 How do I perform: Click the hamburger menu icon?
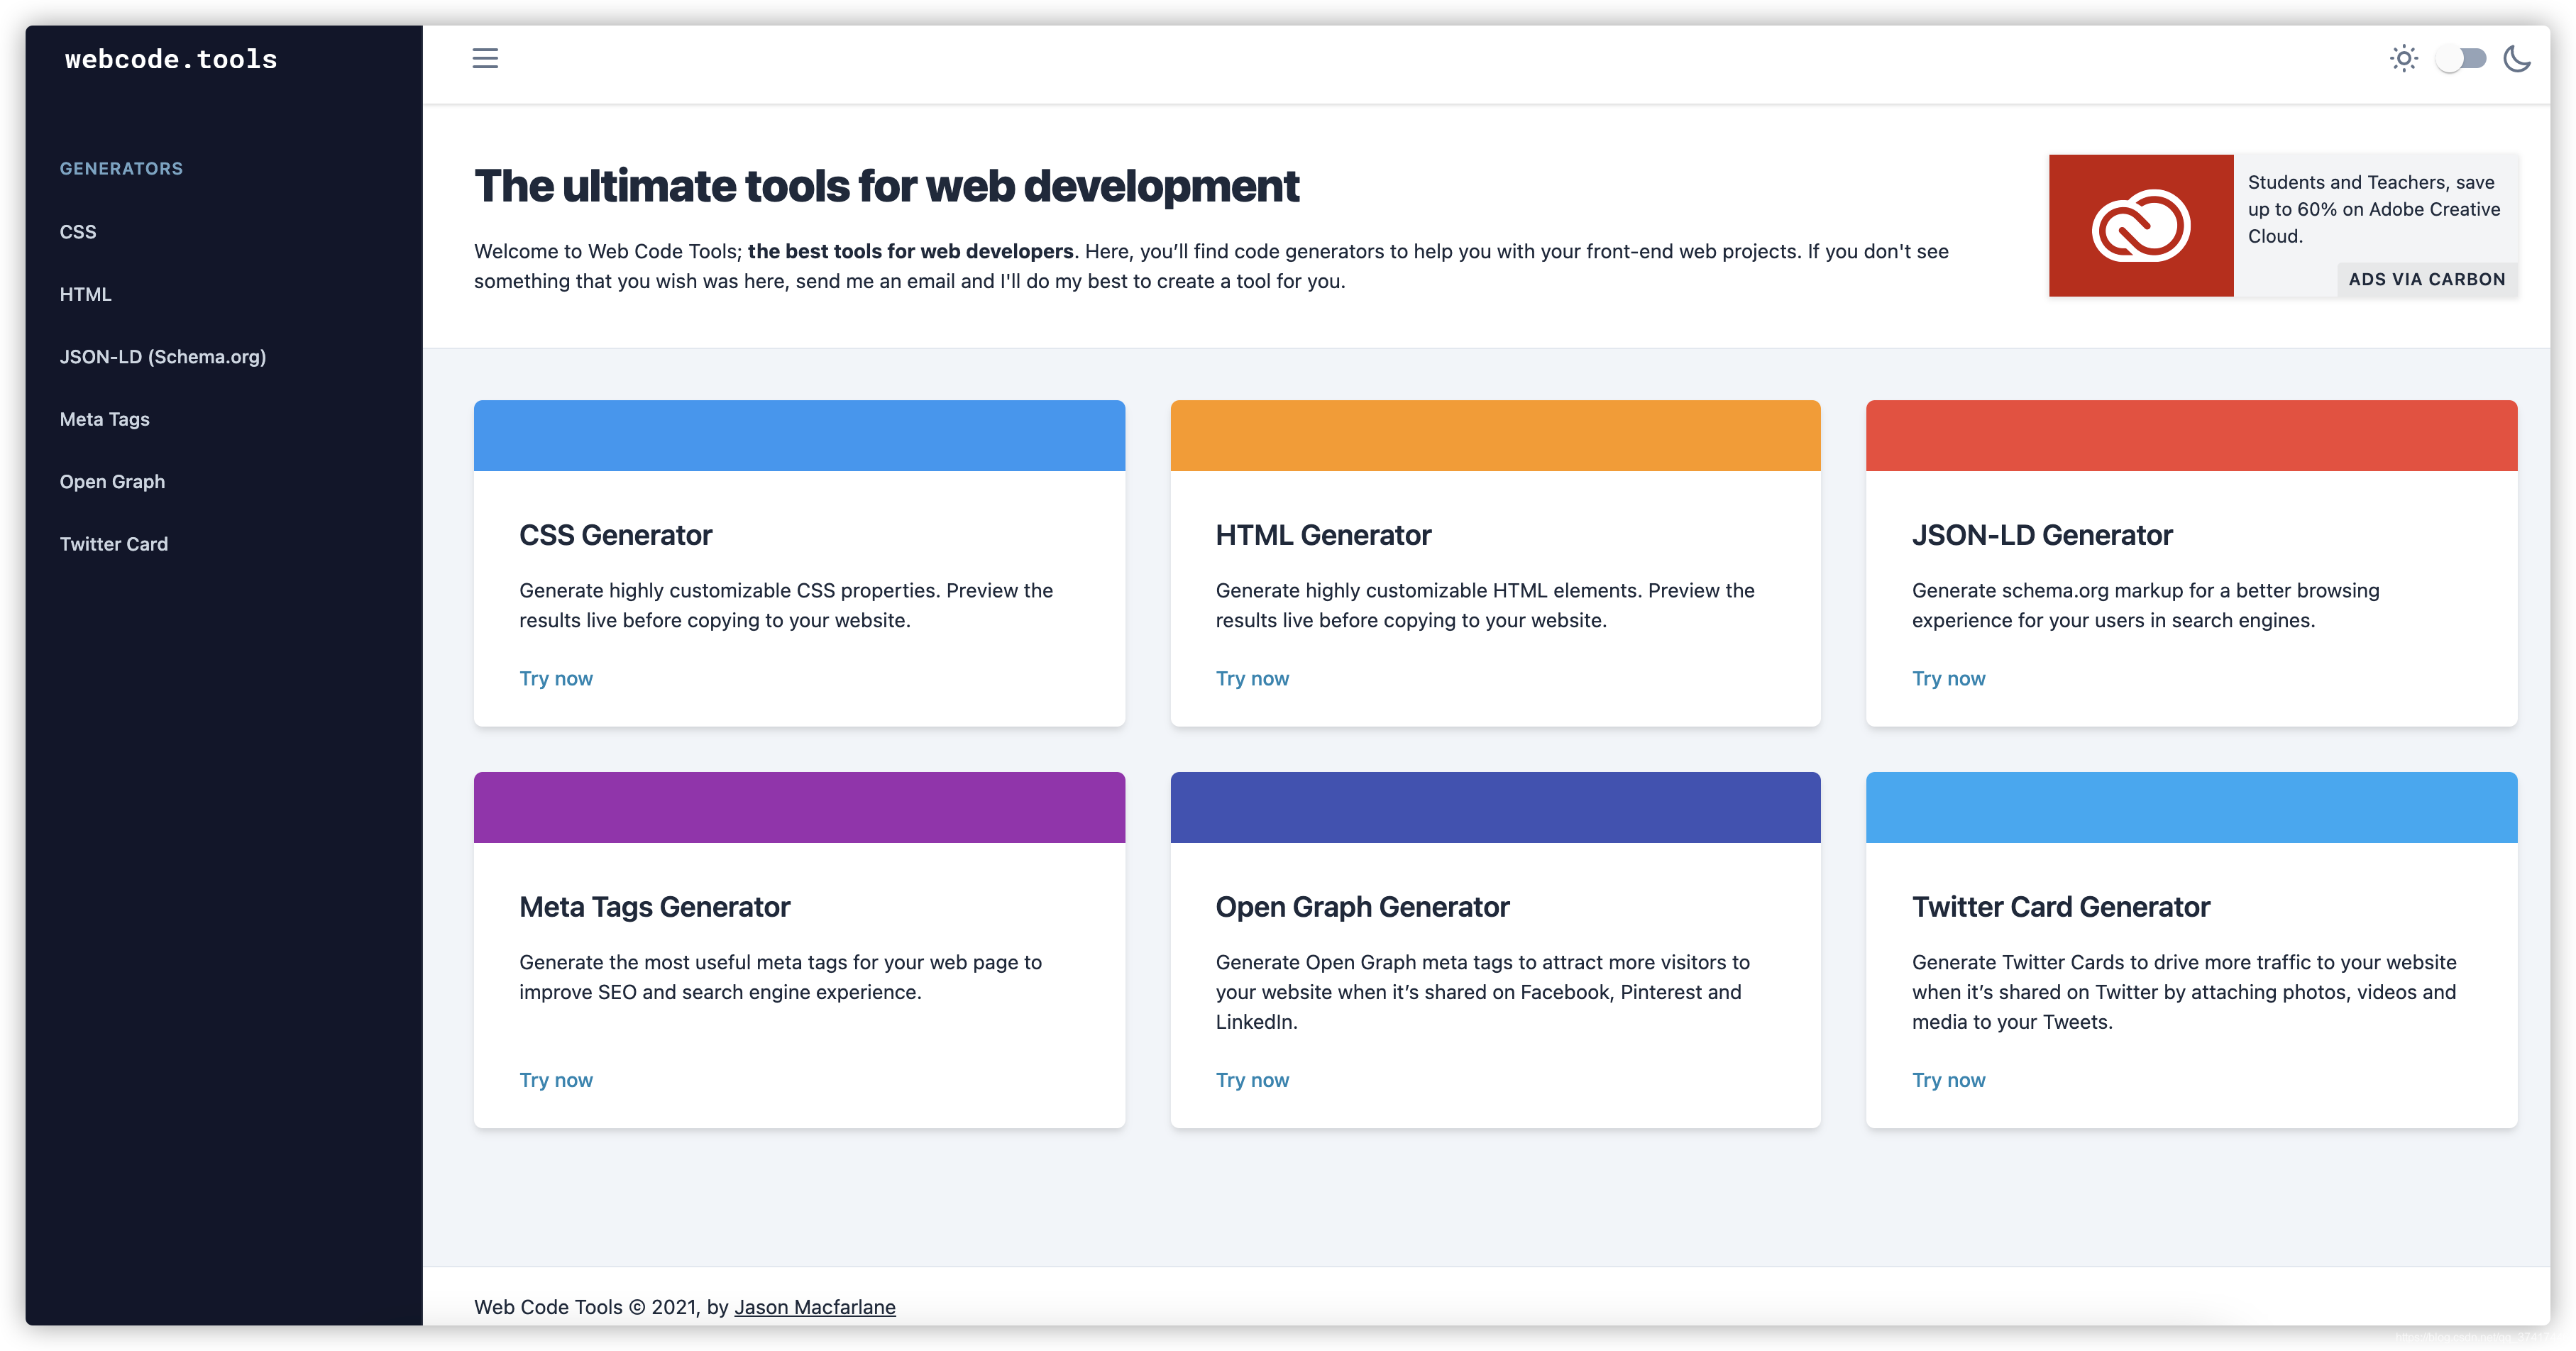coord(485,58)
